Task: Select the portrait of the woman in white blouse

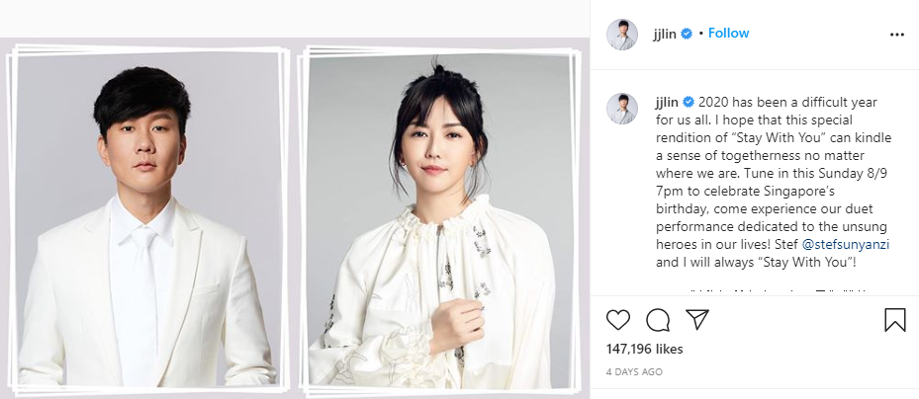Action: tap(439, 221)
